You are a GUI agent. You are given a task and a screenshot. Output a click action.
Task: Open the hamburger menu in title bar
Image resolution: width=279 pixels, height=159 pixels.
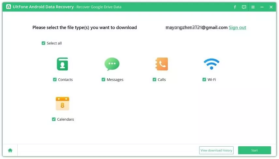(253, 7)
